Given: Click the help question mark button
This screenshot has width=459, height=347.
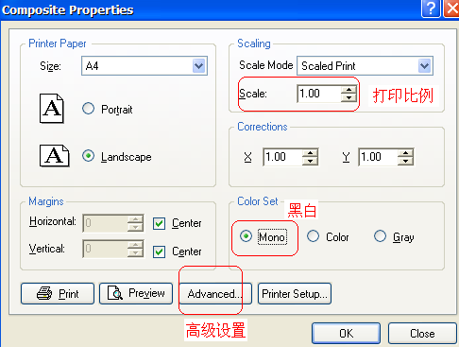Looking at the screenshot, I should [x=431, y=9].
